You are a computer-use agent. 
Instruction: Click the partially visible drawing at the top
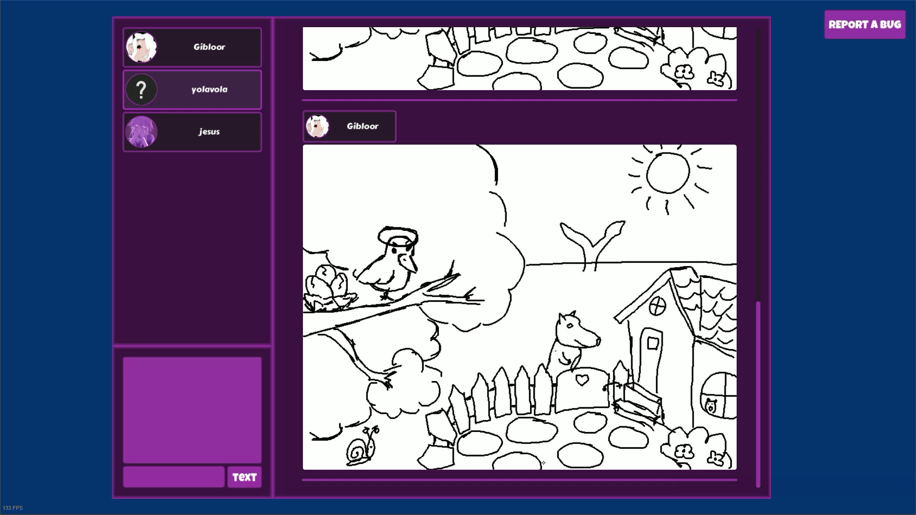pos(519,57)
